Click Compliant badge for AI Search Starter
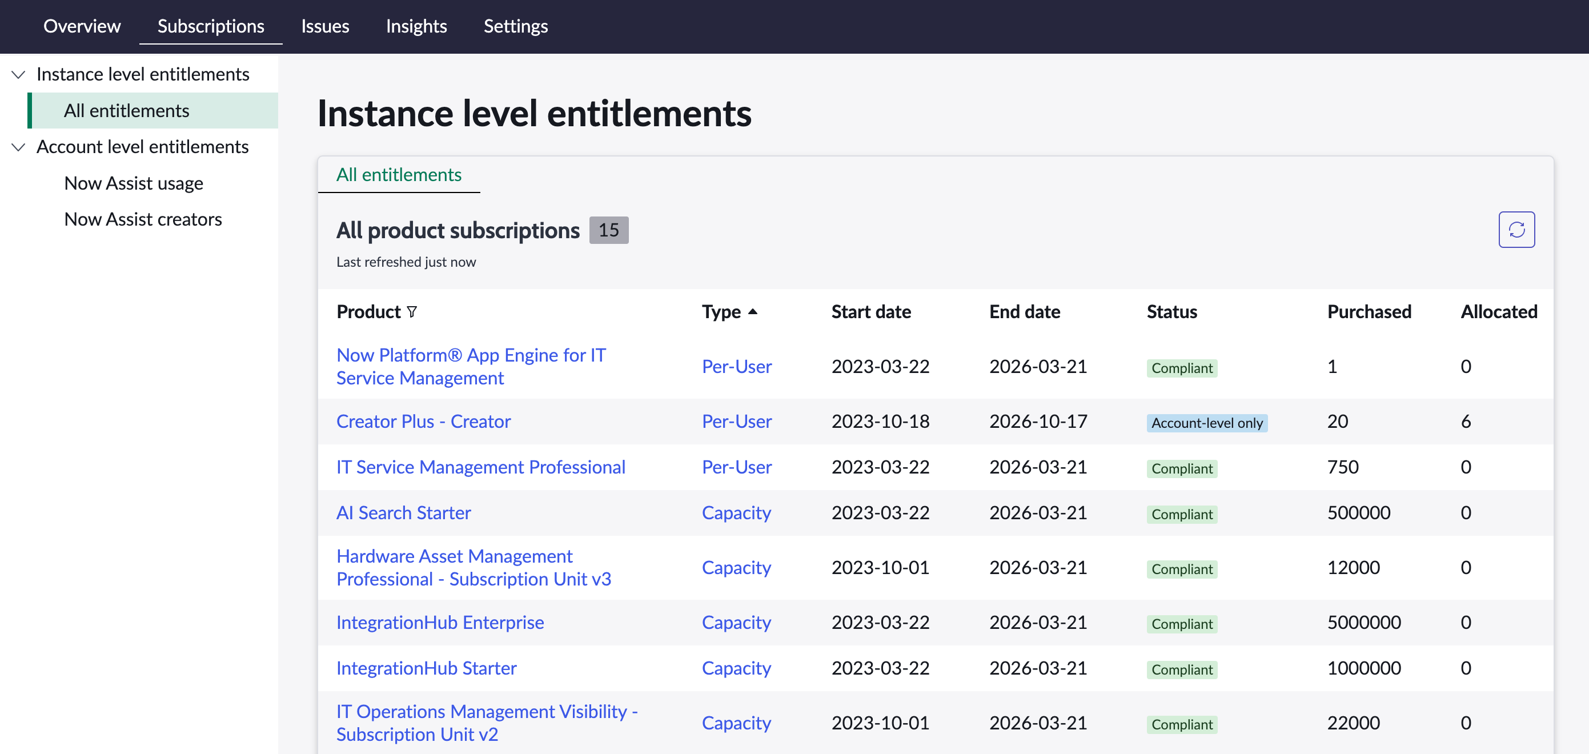The width and height of the screenshot is (1589, 754). [1182, 514]
